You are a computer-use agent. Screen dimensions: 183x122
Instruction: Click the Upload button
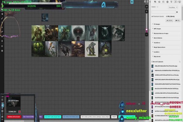point(169,20)
